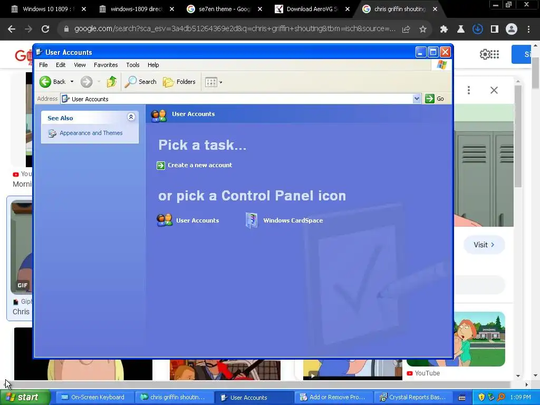
Task: Open image preview three-dot options
Action: click(469, 90)
